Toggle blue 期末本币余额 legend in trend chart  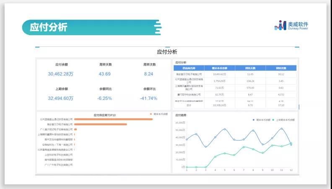coord(262,120)
